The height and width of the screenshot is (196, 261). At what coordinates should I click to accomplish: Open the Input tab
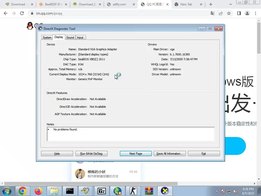click(80, 38)
